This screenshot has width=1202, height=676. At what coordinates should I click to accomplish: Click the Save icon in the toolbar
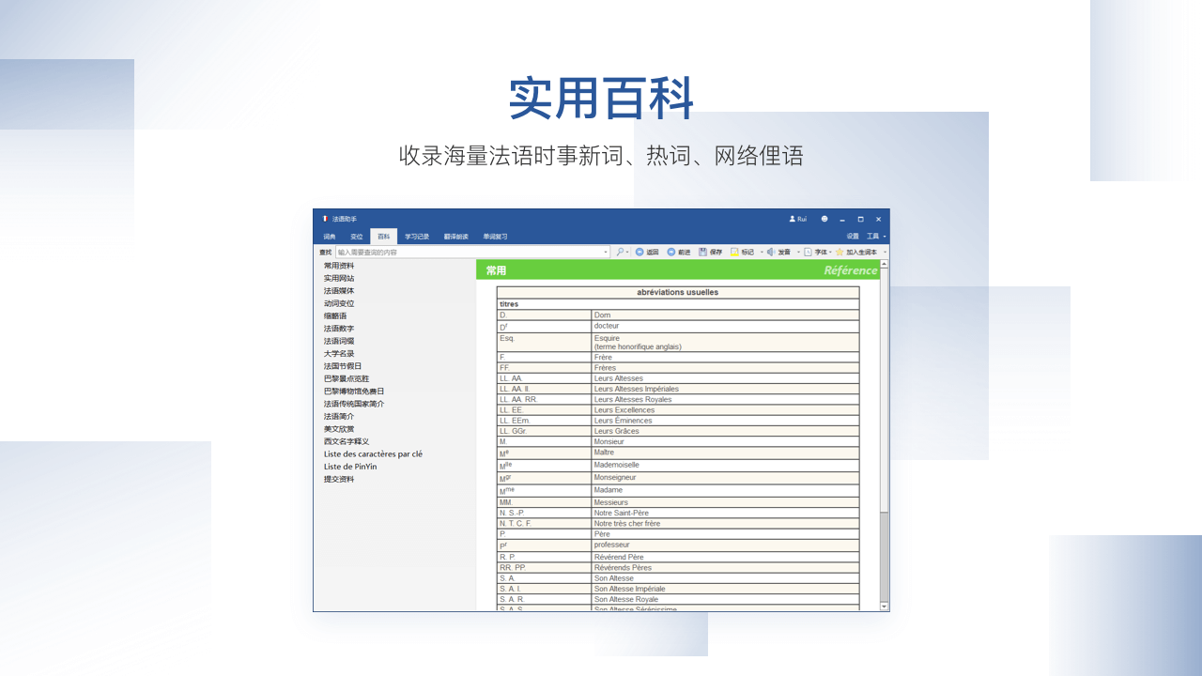[702, 251]
